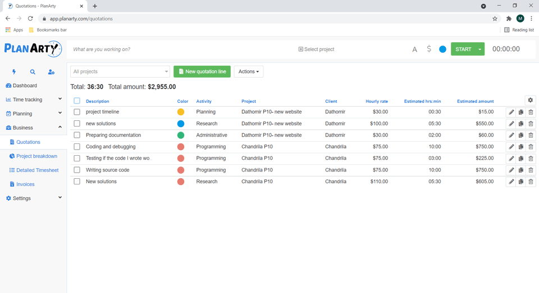Select the 'Preparing documentation' checkbox

tap(77, 135)
